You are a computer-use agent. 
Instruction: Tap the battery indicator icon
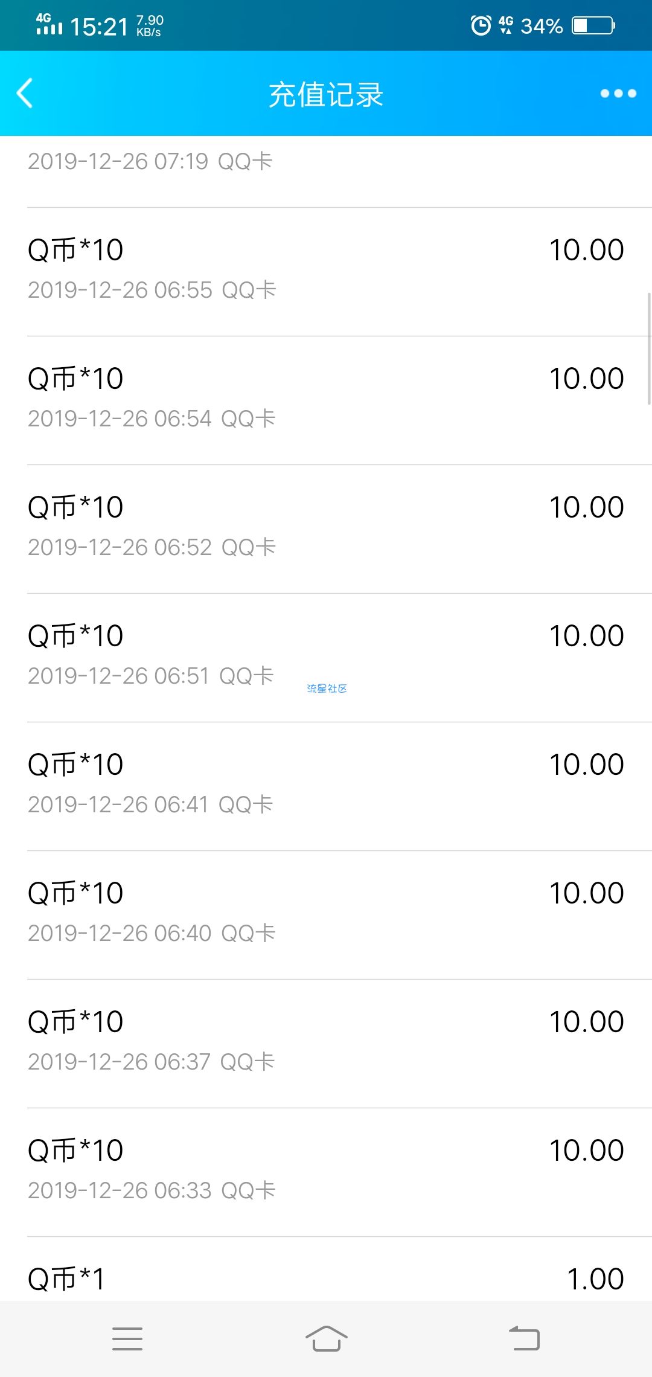coord(594,25)
